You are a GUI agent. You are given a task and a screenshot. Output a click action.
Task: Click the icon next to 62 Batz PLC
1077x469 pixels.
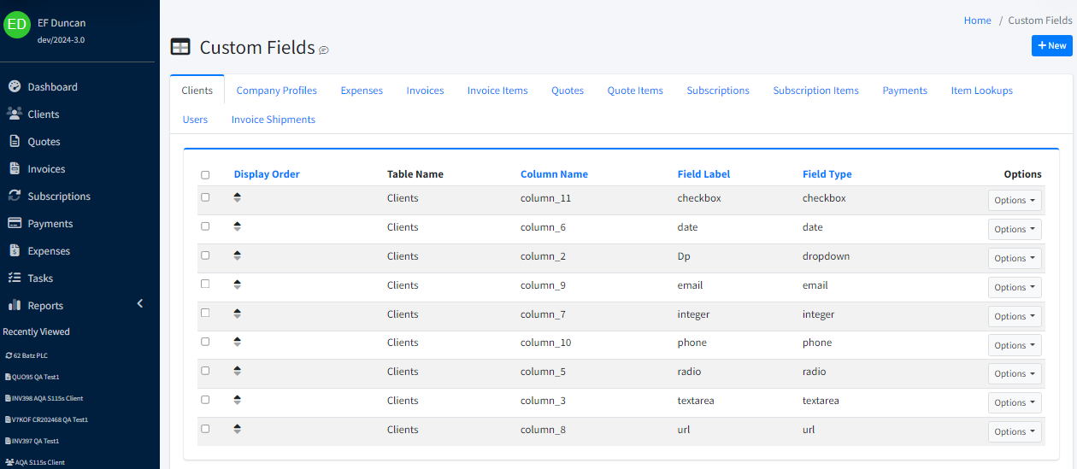(x=9, y=355)
